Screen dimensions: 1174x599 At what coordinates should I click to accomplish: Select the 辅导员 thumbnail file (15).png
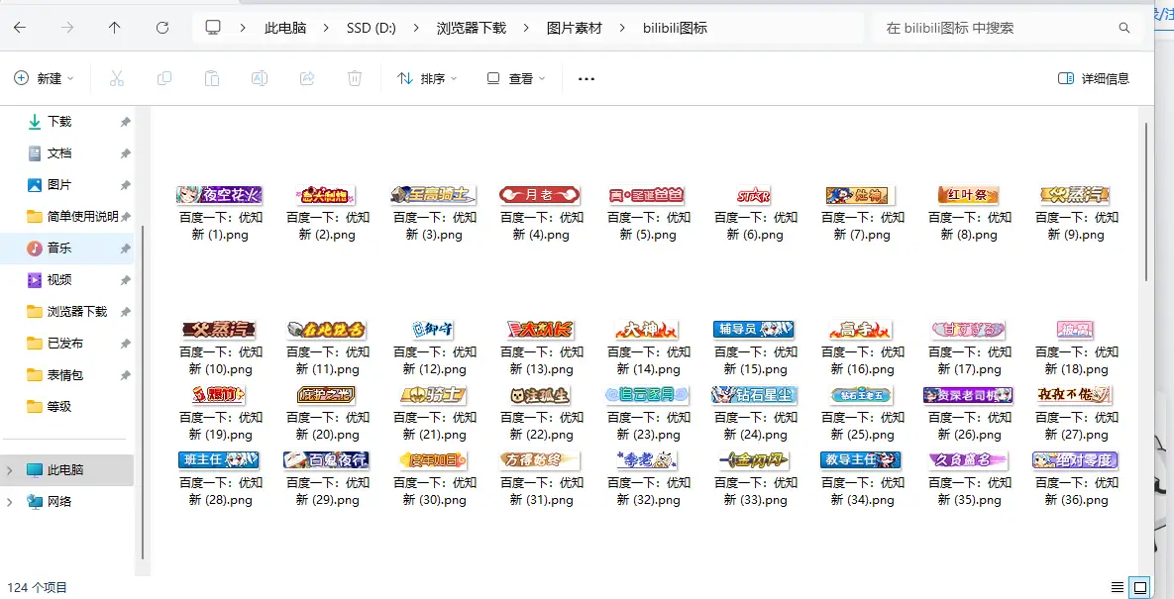pyautogui.click(x=754, y=329)
